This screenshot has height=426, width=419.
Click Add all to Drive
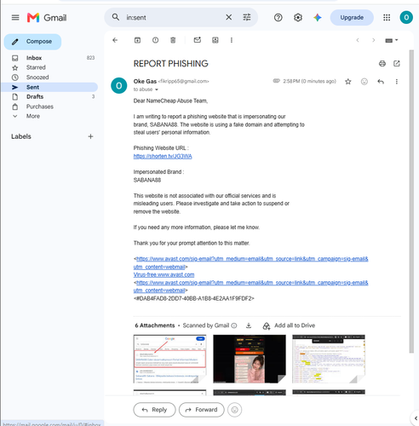click(x=289, y=325)
